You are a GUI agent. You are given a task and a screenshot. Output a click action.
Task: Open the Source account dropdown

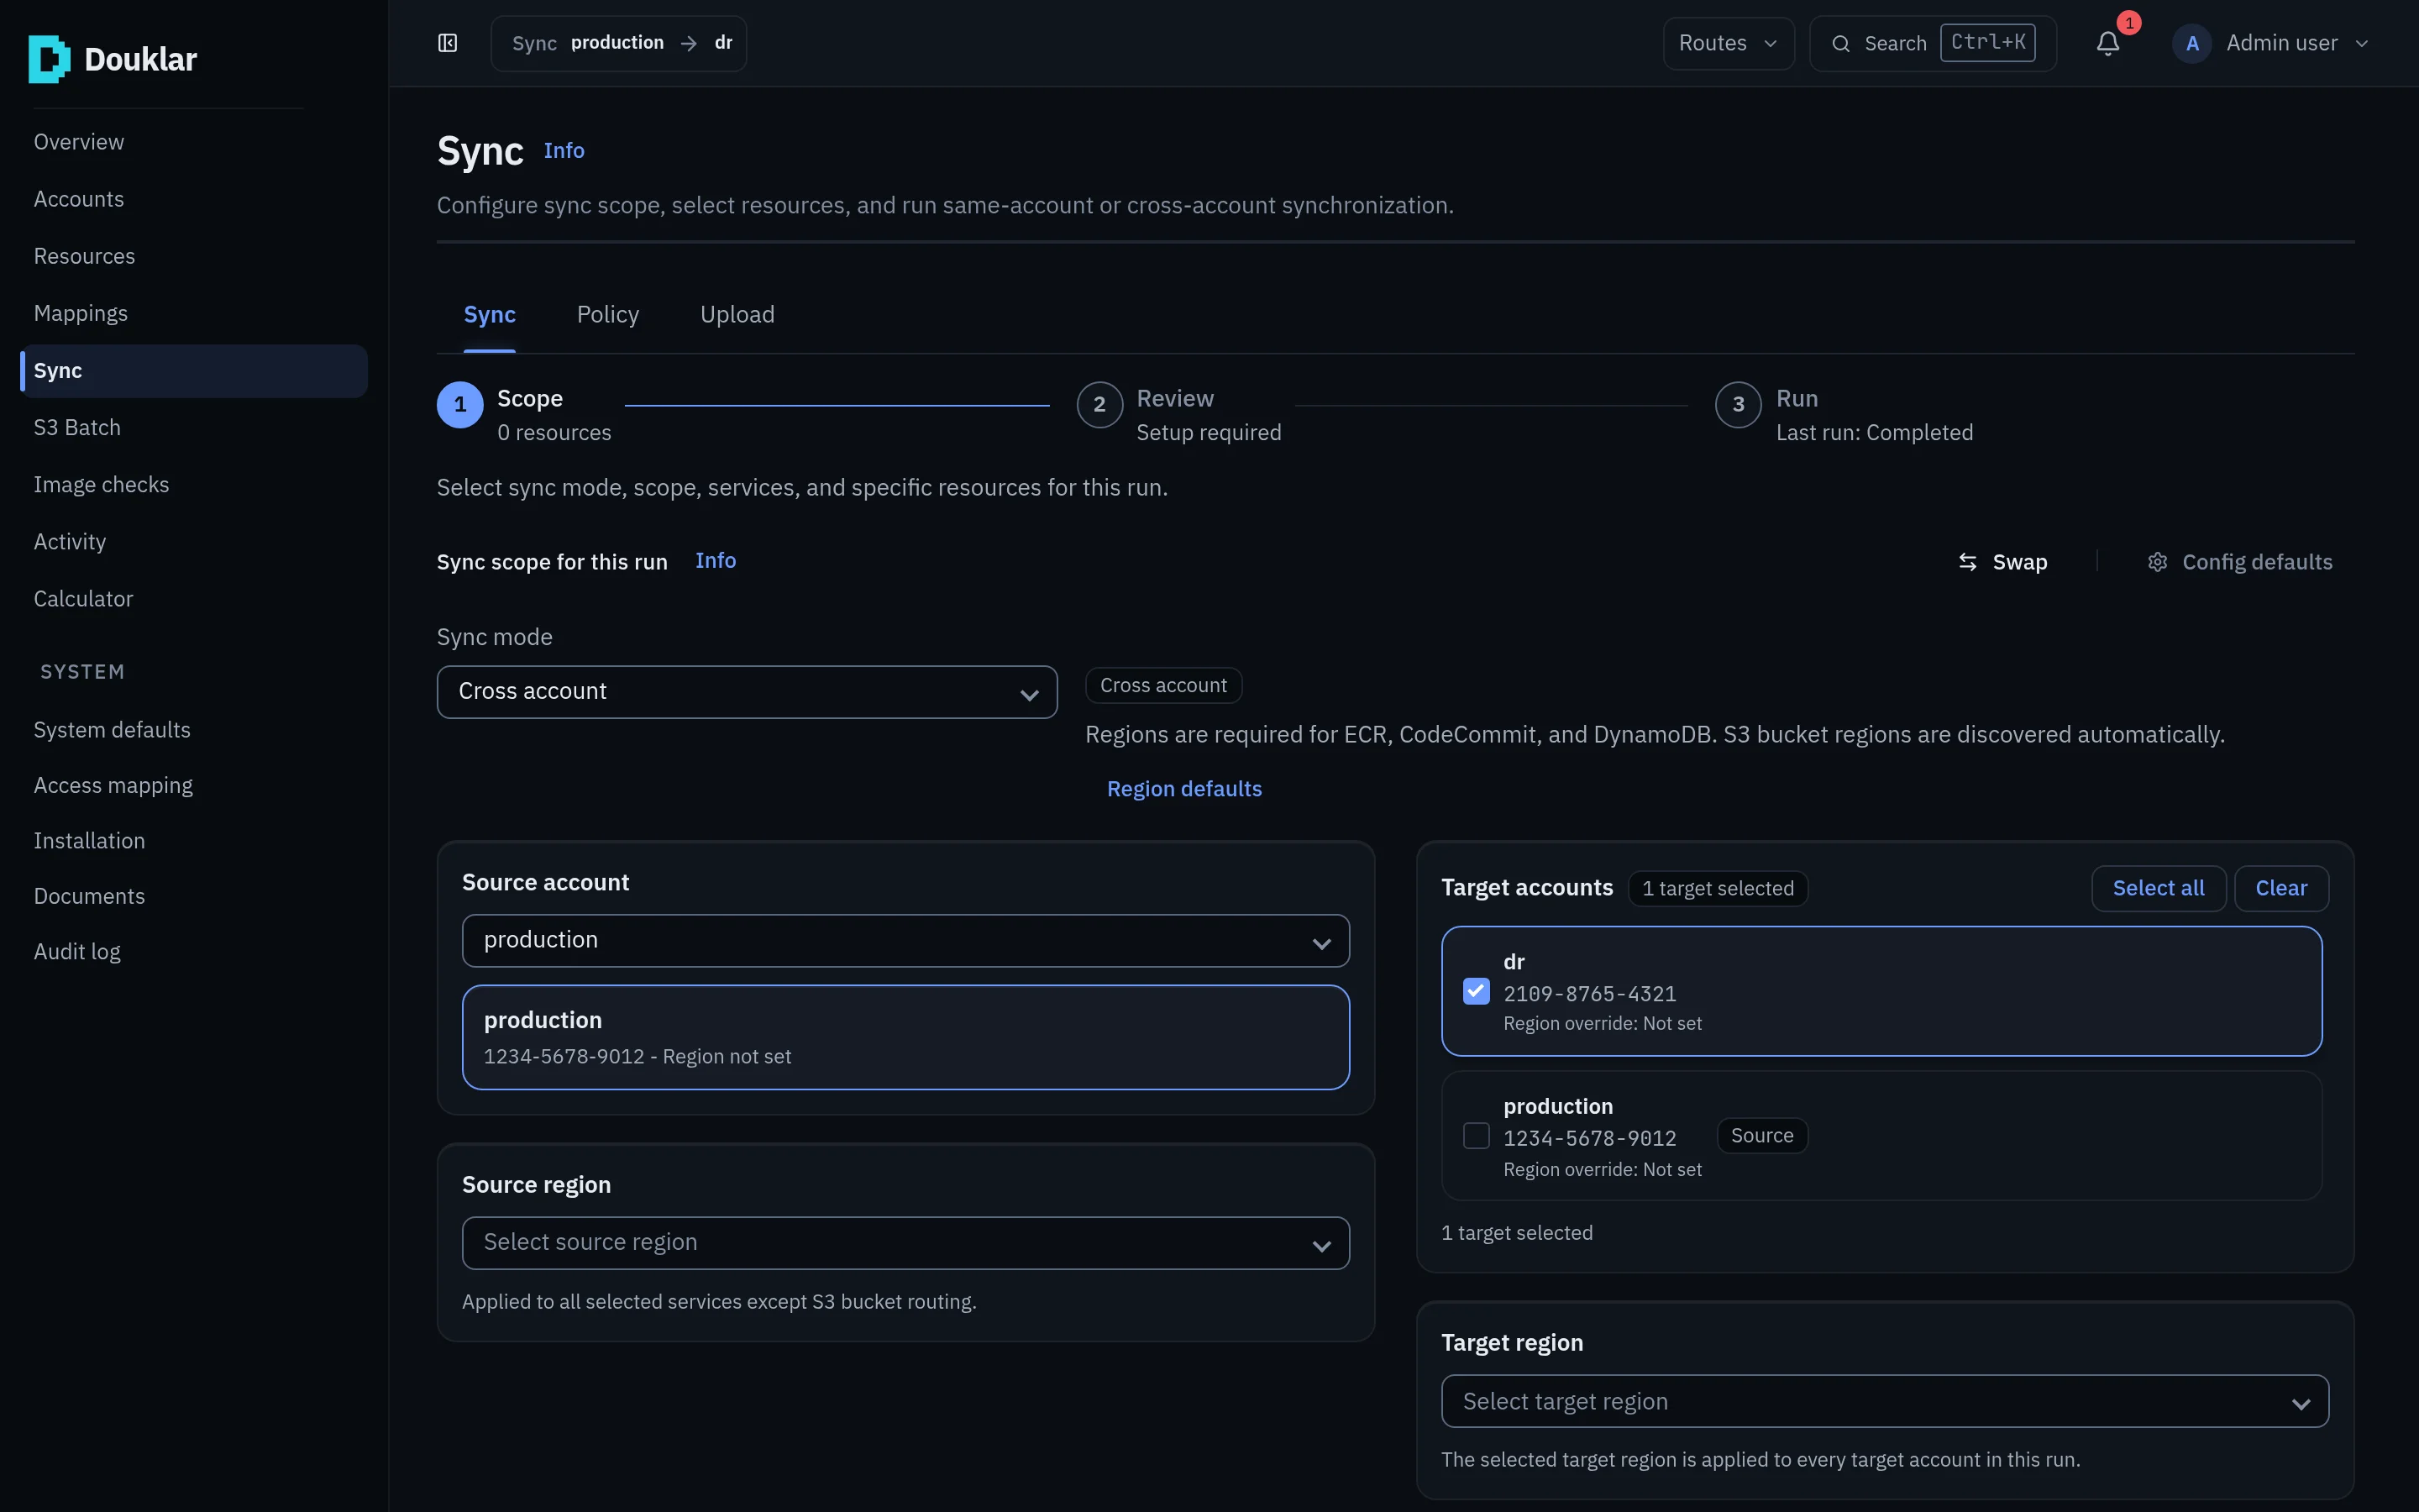click(905, 941)
